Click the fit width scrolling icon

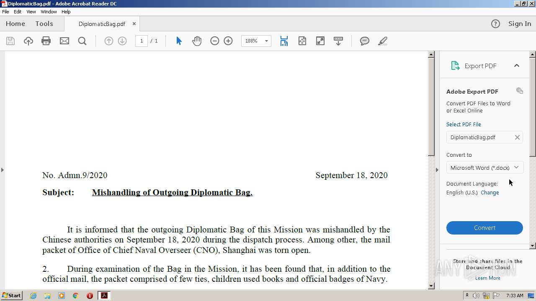click(284, 41)
